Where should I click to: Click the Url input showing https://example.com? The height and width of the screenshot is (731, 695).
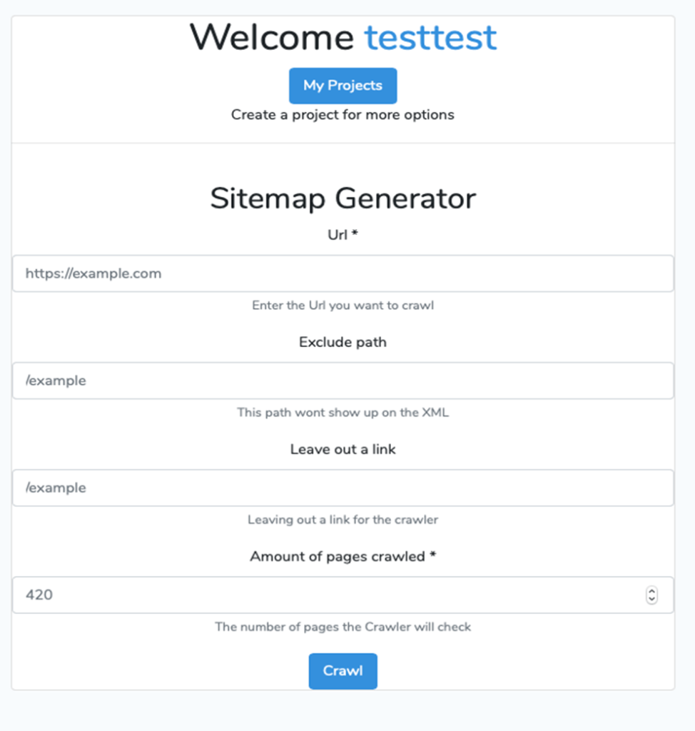[343, 273]
